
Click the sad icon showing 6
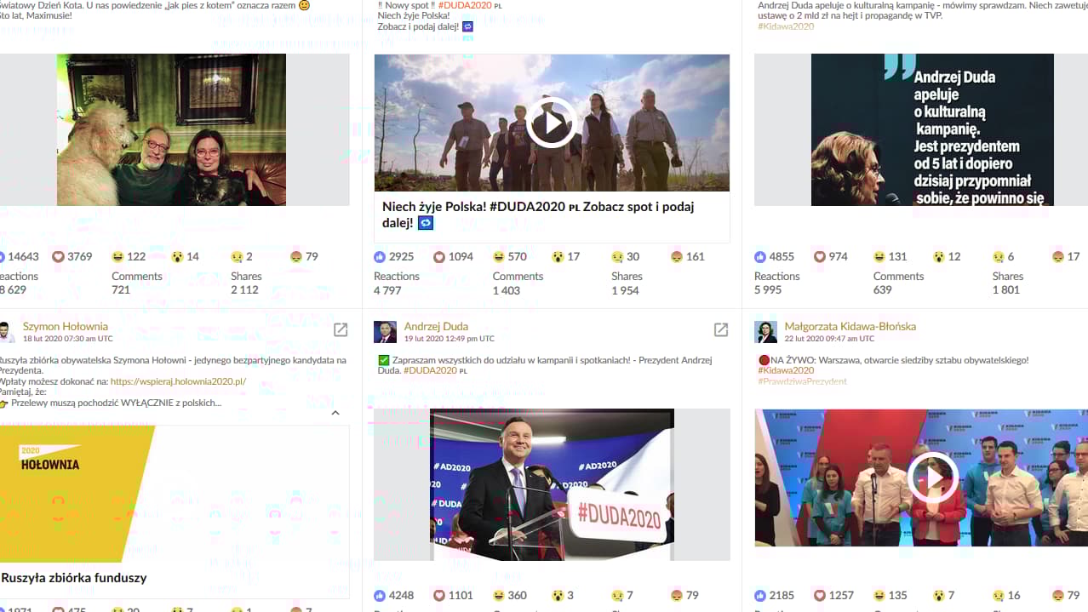pos(998,256)
